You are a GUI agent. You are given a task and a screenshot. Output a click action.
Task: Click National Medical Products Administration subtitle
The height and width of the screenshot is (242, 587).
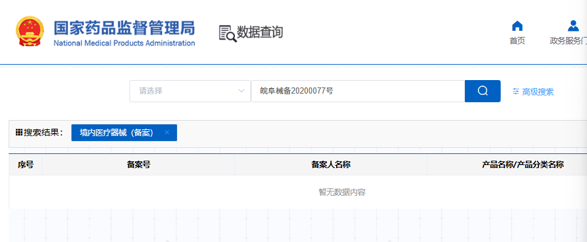point(125,43)
